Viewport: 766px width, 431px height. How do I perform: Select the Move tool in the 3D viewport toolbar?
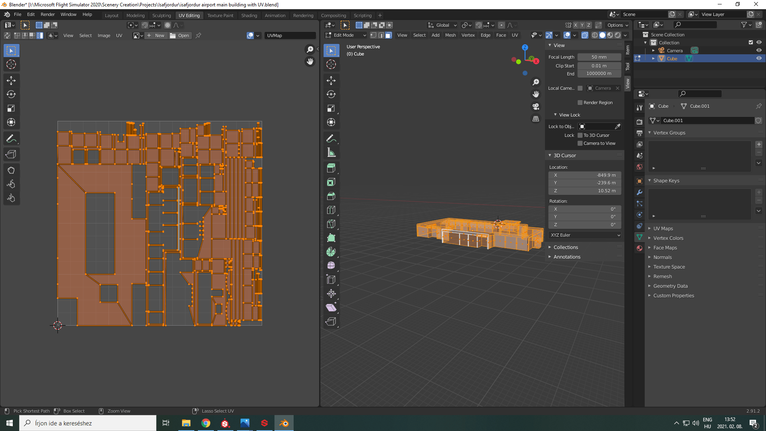[331, 80]
